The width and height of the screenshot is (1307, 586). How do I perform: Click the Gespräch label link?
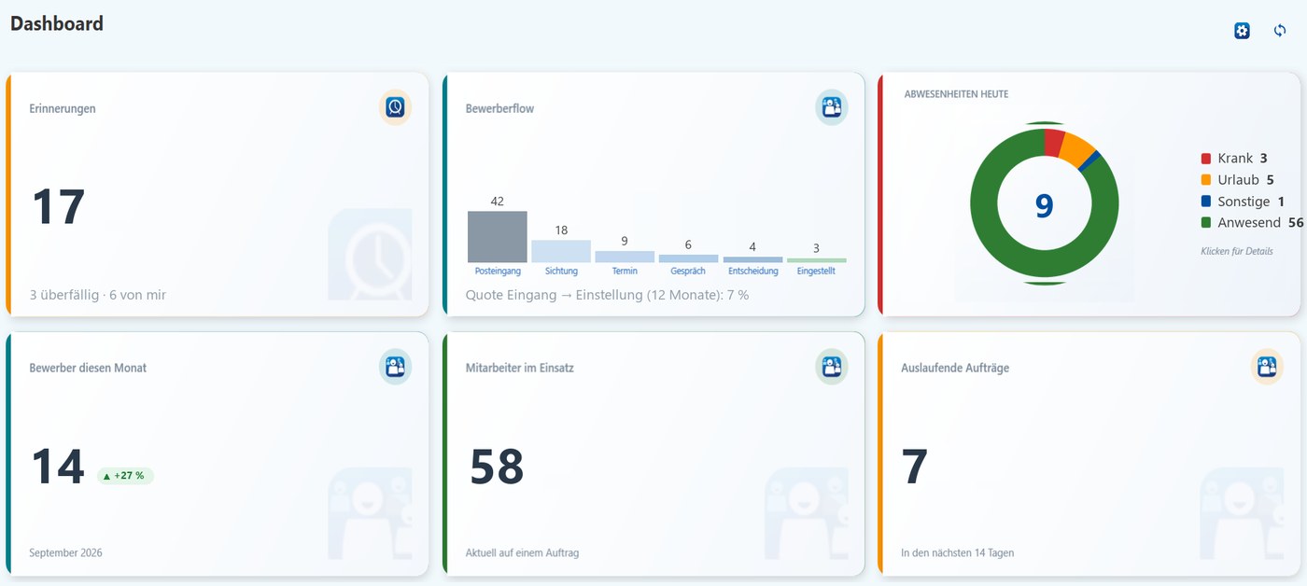point(688,272)
